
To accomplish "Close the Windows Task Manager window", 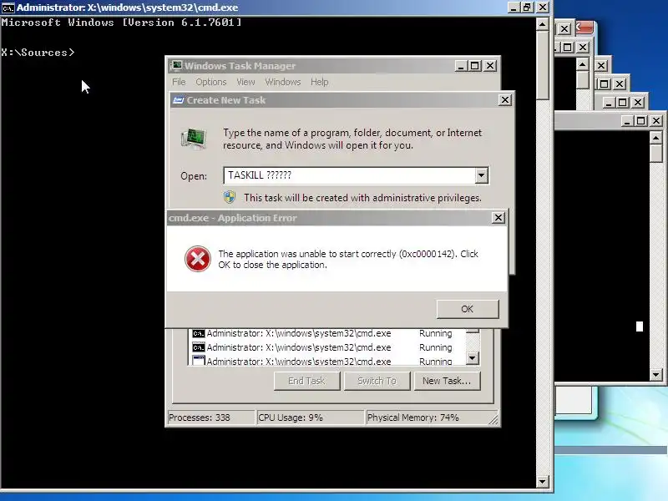I will 490,66.
